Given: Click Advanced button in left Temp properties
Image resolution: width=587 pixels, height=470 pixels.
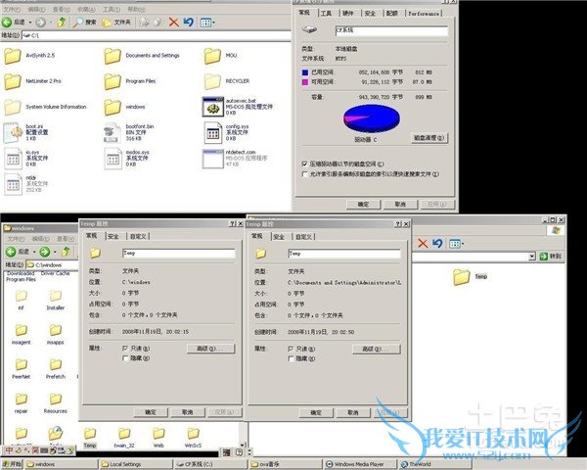Looking at the screenshot, I should click(210, 349).
